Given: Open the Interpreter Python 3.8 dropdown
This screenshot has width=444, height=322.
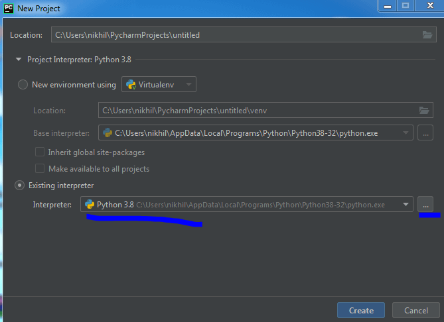Looking at the screenshot, I should (x=406, y=204).
